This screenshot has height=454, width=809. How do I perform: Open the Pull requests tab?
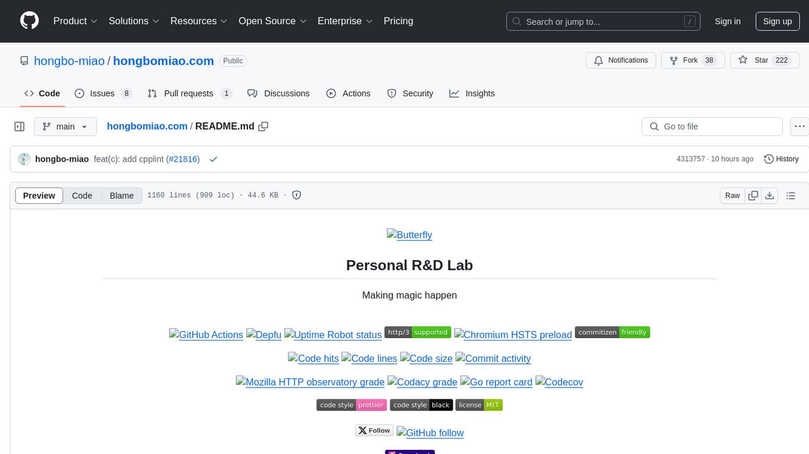coord(189,93)
